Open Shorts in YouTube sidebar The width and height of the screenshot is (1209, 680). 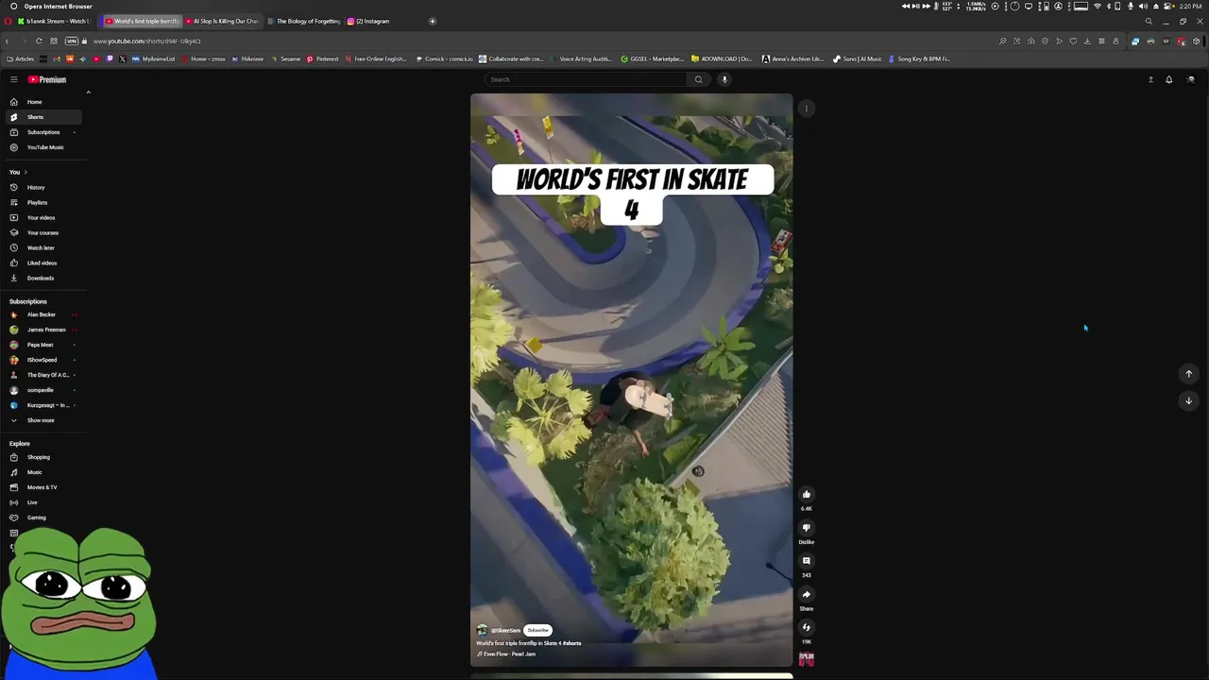tap(43, 117)
